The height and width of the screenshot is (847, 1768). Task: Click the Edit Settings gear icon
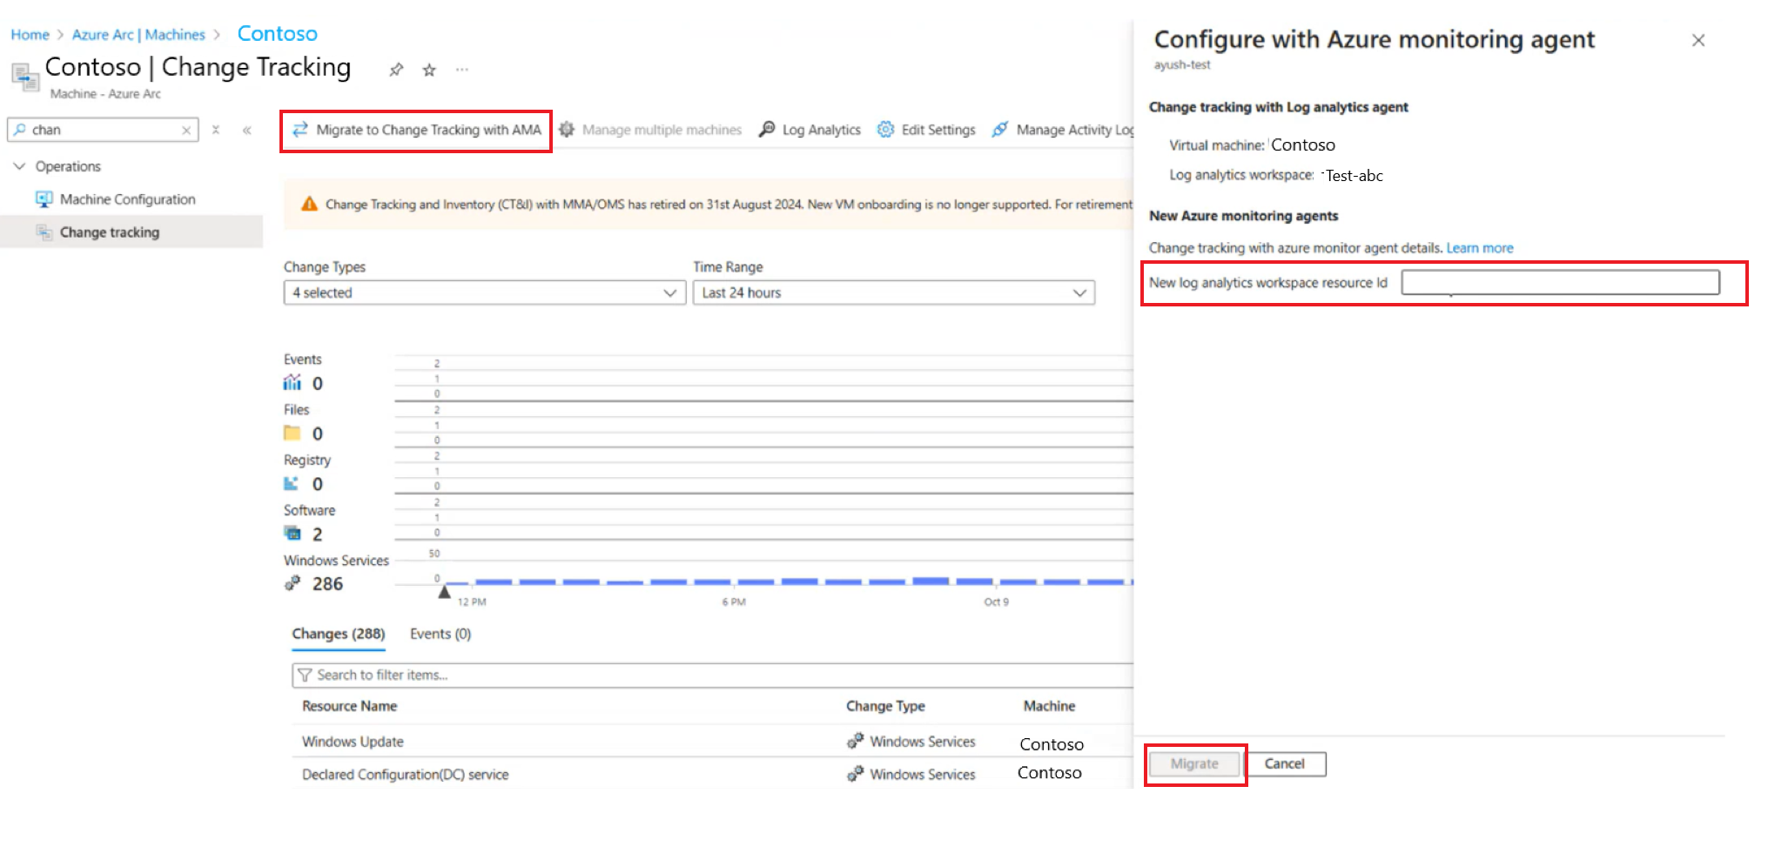[x=885, y=130]
